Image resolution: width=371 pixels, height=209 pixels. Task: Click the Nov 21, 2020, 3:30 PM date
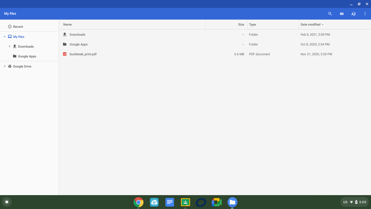[x=316, y=54]
